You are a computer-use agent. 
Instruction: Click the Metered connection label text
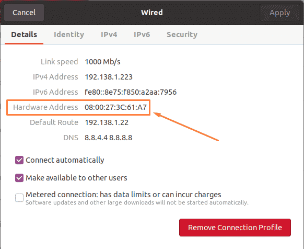[x=123, y=195]
